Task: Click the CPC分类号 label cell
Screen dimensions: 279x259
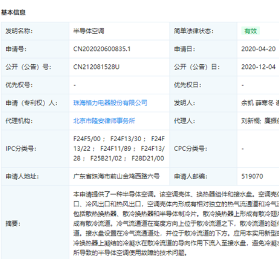Action: (203, 148)
